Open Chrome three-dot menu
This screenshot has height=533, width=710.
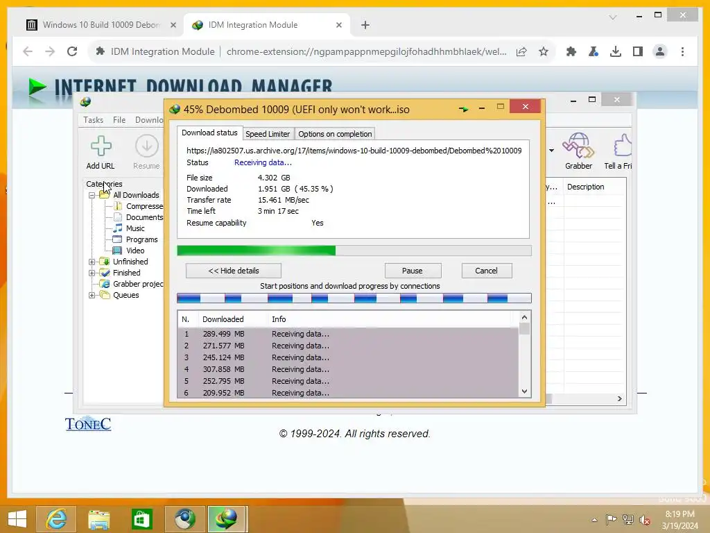682,51
